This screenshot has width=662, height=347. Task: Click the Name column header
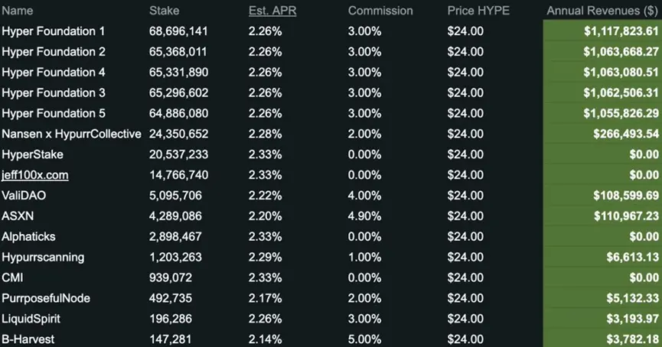coord(18,11)
